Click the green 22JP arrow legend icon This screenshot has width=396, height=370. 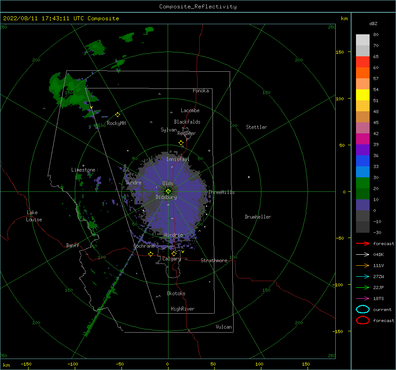pyautogui.click(x=363, y=287)
